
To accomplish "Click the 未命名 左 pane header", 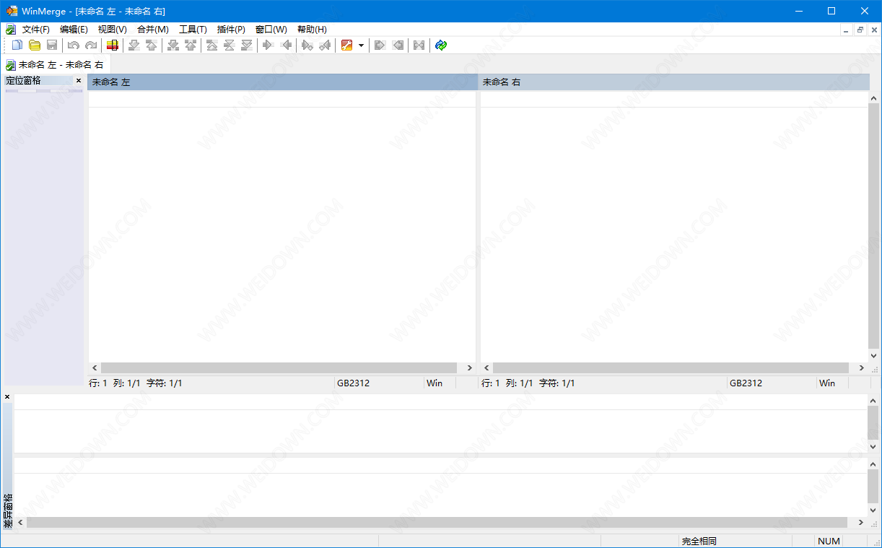I will pos(281,82).
